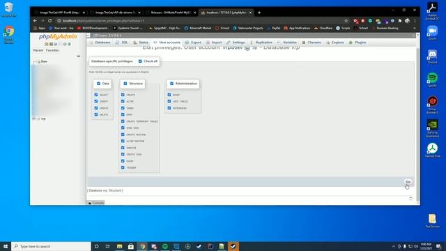Open the PayPal bookmark
The image size is (446, 251).
tap(273, 28)
